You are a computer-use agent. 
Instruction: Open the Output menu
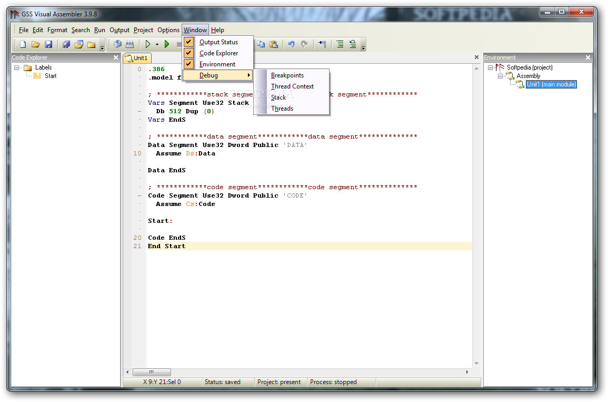119,30
